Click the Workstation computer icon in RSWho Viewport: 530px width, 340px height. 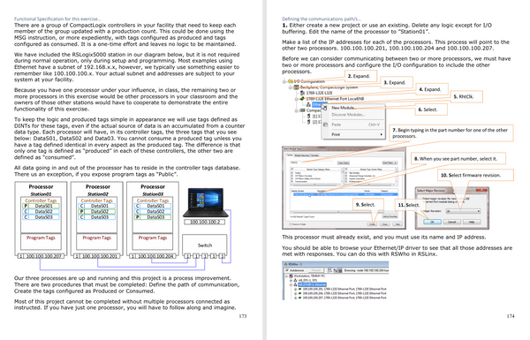[x=291, y=276]
